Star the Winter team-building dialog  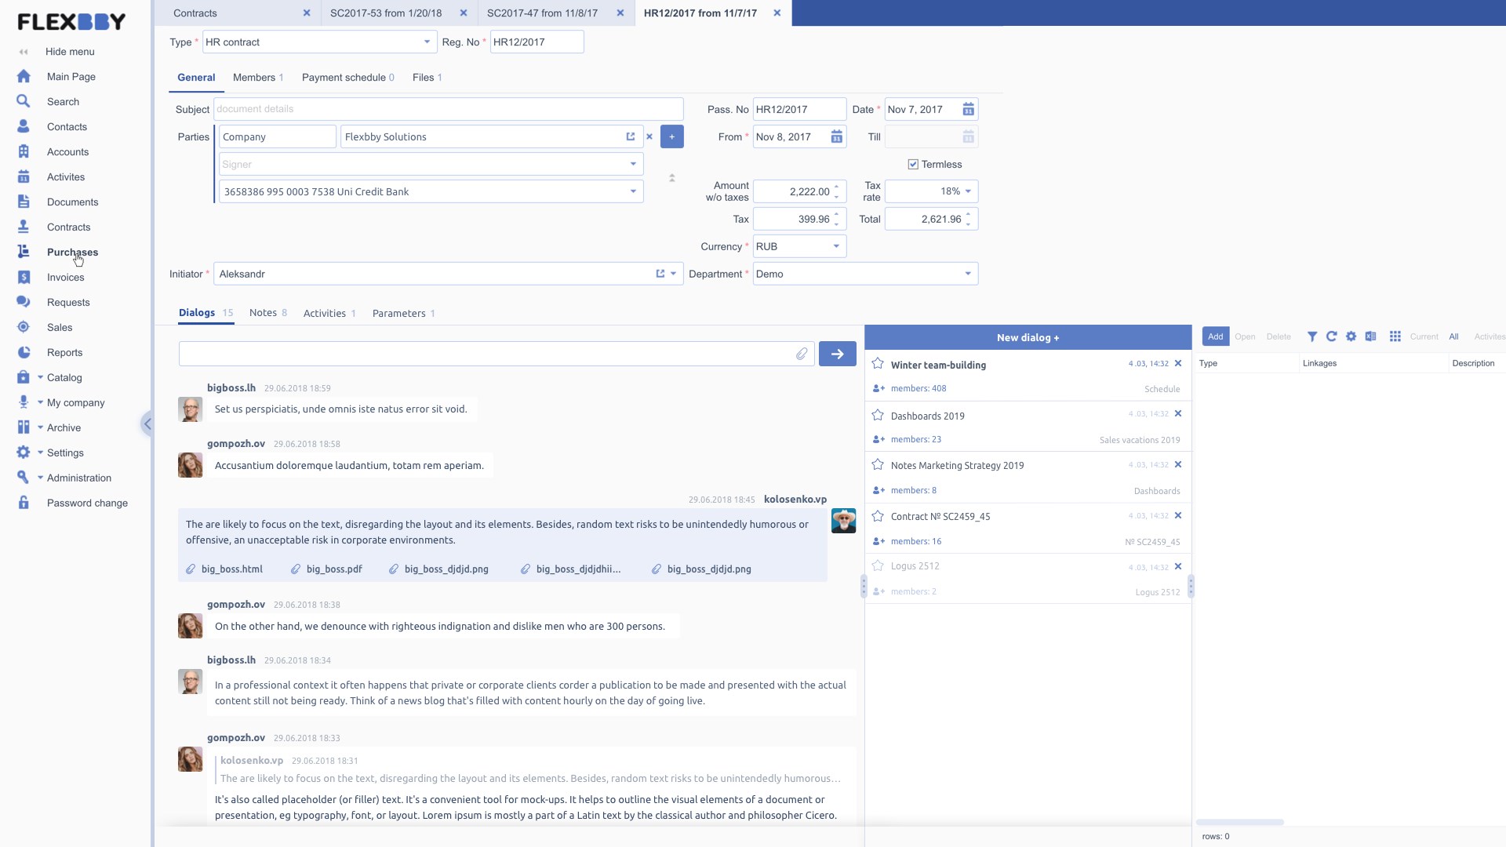coord(878,364)
